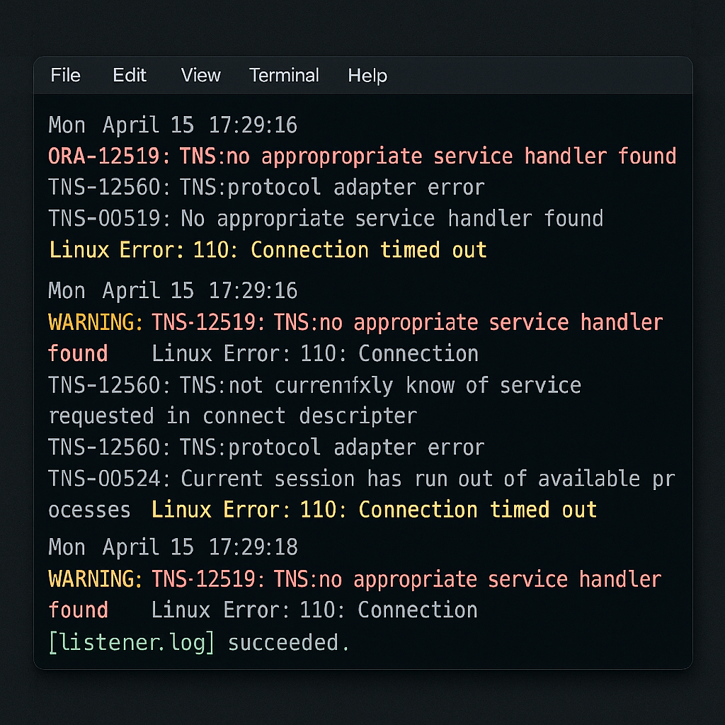Screen dimensions: 725x725
Task: Select the TNS-00524 out of processes message
Action: click(x=361, y=479)
